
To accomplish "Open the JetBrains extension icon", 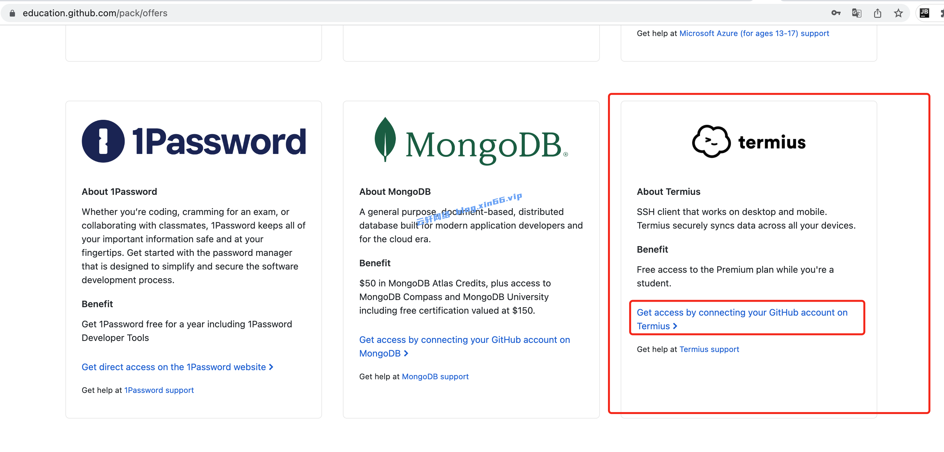I will [x=924, y=13].
